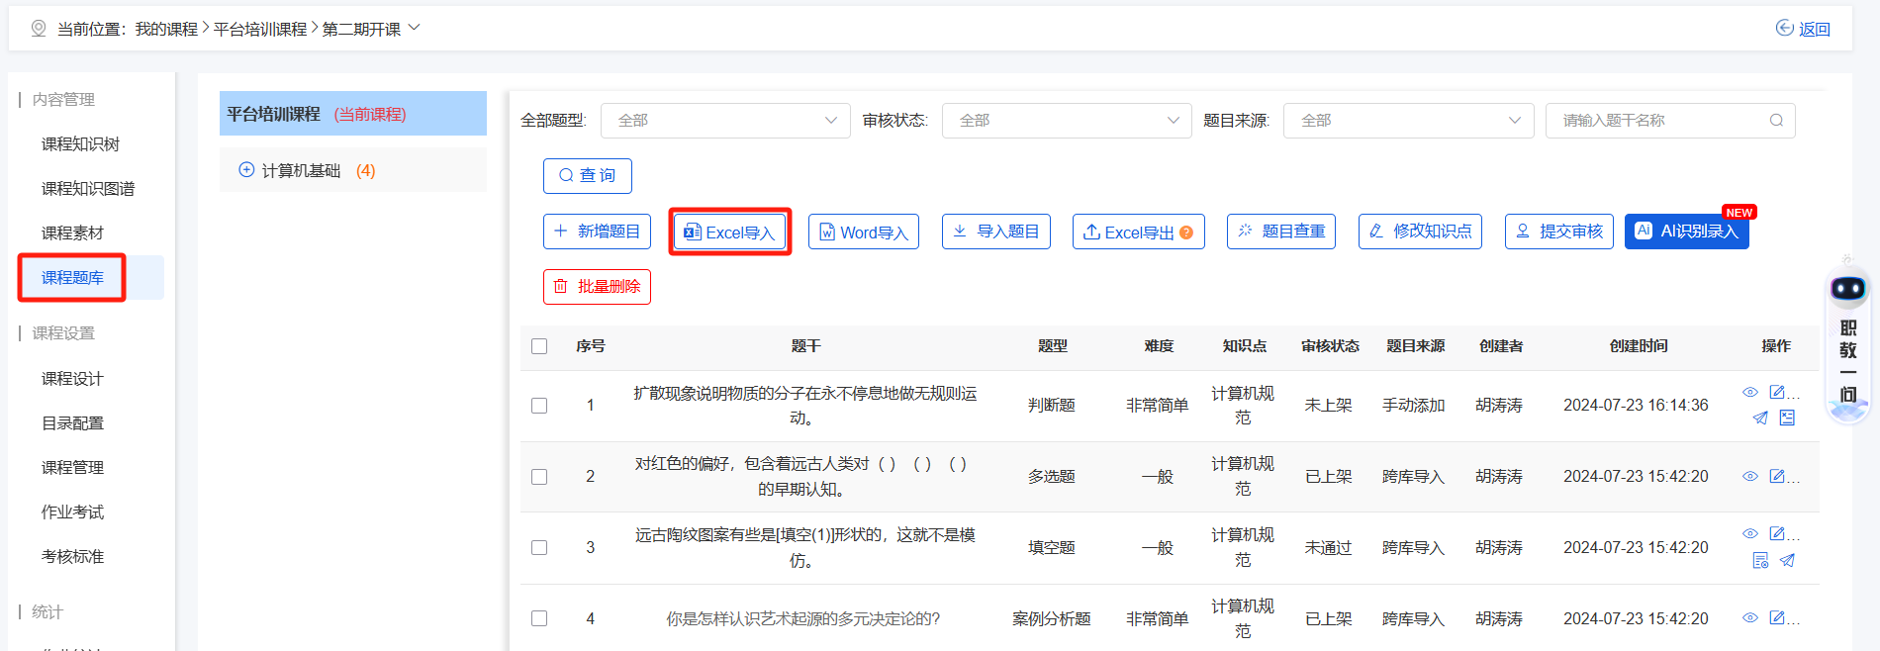This screenshot has height=651, width=1880.
Task: Open 课程管理 in the sidebar
Action: tap(72, 468)
